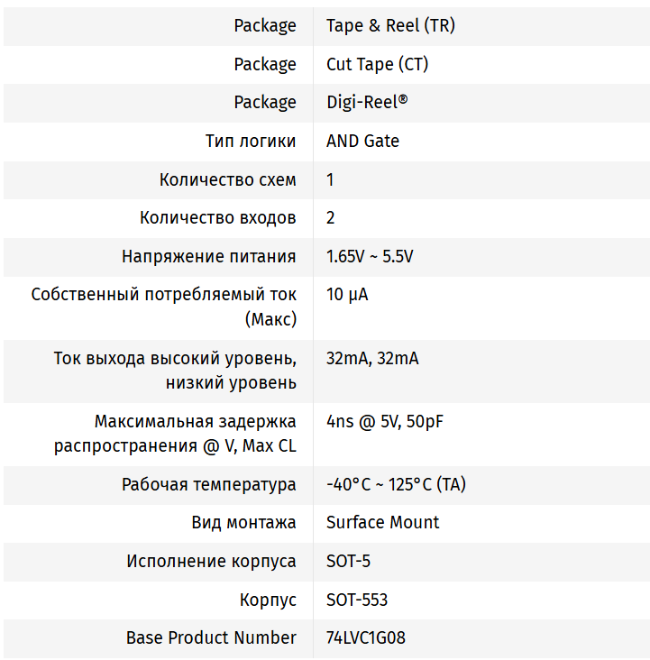Click the 'Собственный потребляемый ток (Макс)' label

[163, 307]
